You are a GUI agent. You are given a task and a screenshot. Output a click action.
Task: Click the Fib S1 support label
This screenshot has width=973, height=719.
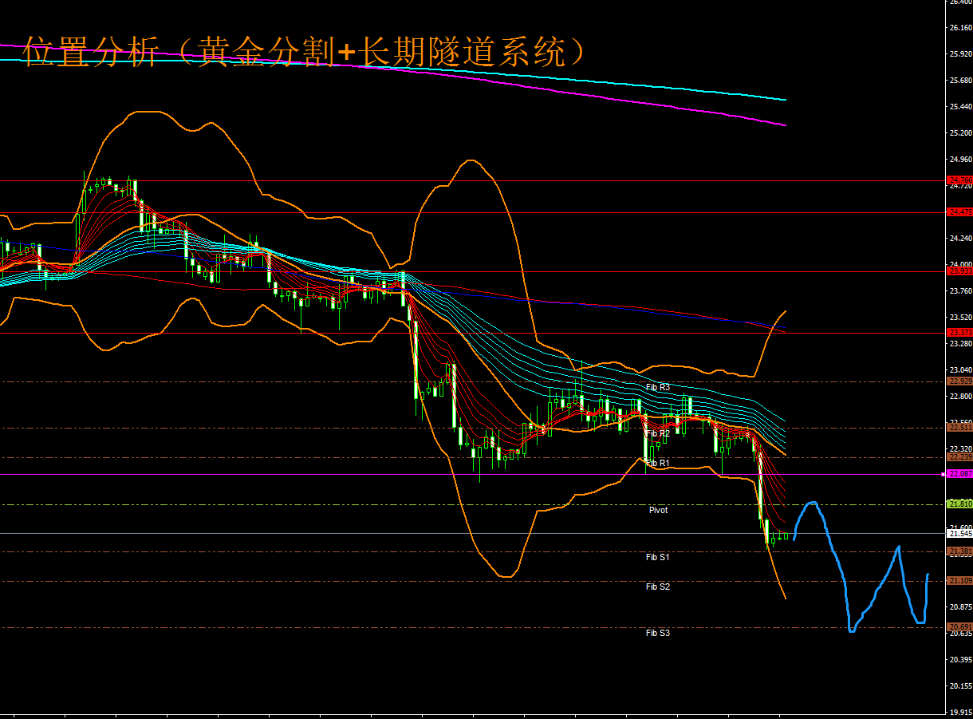tap(657, 557)
